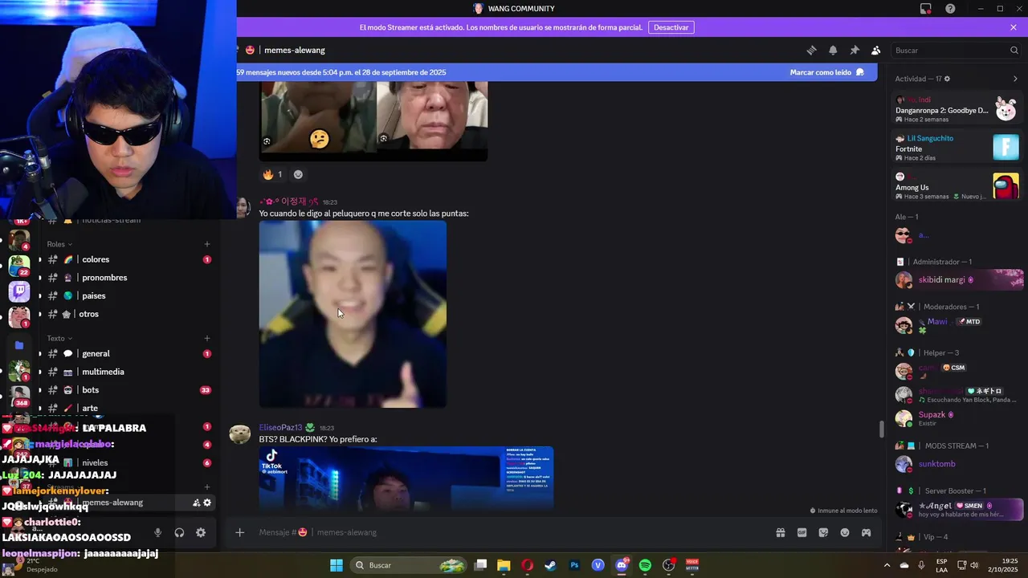Select the Twitch server icon in sidebar
This screenshot has width=1028, height=578.
pos(19,291)
